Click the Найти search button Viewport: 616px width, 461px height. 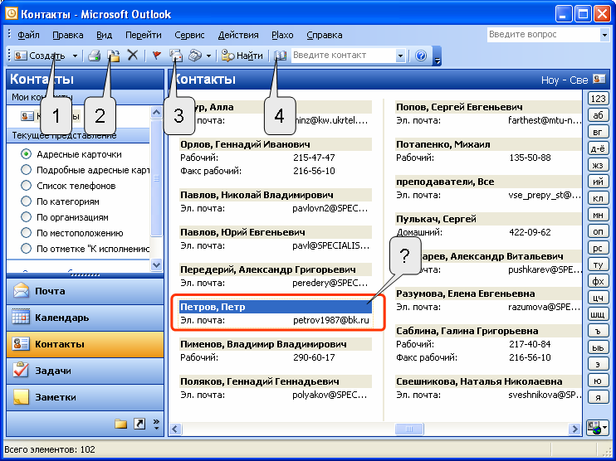point(242,56)
